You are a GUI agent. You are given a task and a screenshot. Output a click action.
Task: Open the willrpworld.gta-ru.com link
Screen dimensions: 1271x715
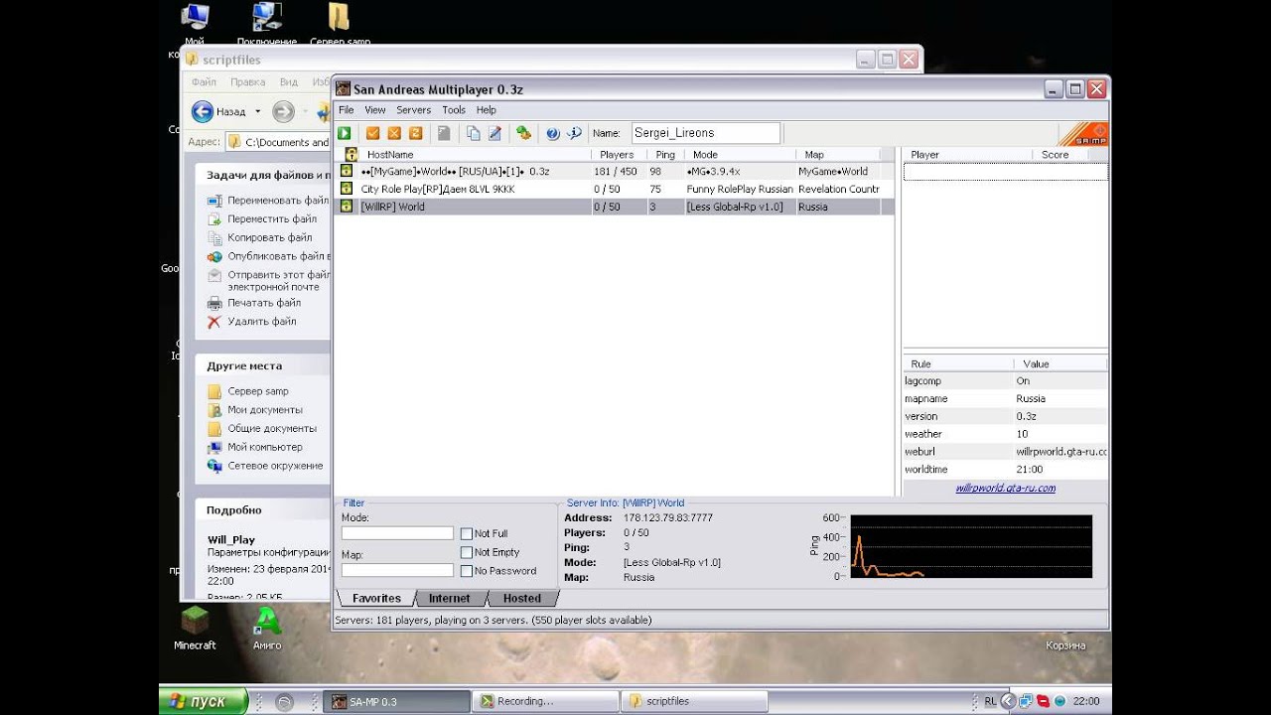coord(1005,488)
